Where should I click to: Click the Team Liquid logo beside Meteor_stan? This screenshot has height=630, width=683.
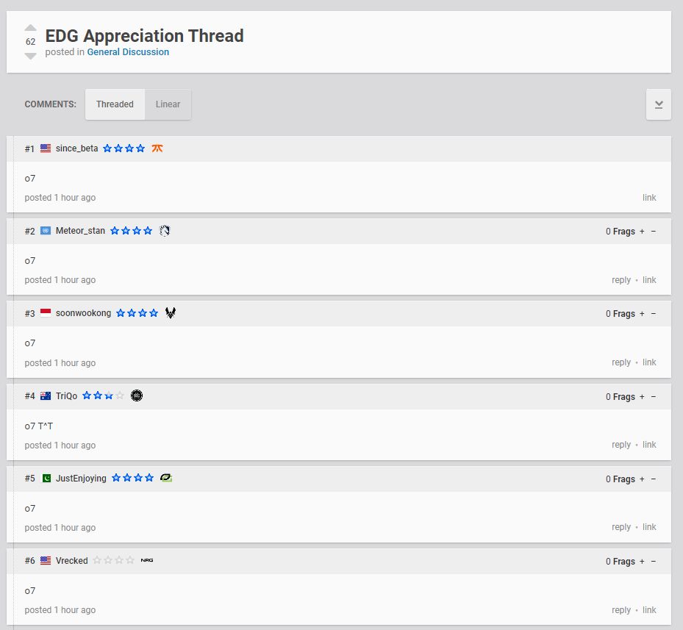[165, 230]
